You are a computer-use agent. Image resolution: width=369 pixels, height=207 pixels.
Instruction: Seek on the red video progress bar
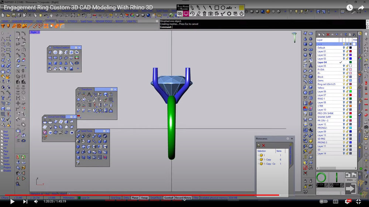(142, 195)
